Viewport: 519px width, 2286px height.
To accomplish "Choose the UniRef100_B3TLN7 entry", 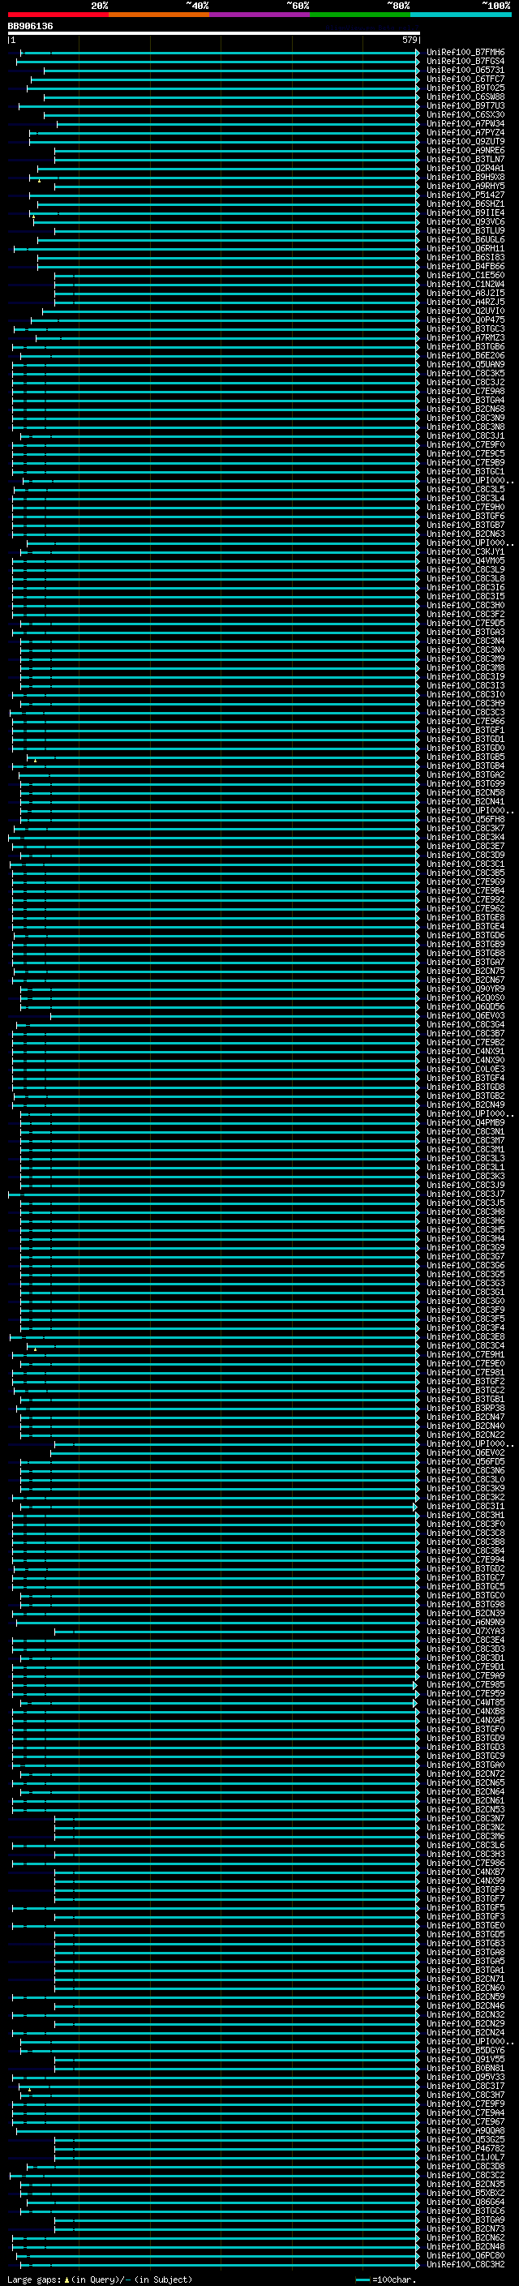I will click(x=465, y=160).
